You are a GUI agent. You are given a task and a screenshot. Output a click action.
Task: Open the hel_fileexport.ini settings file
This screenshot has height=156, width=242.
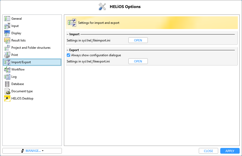tap(138, 61)
